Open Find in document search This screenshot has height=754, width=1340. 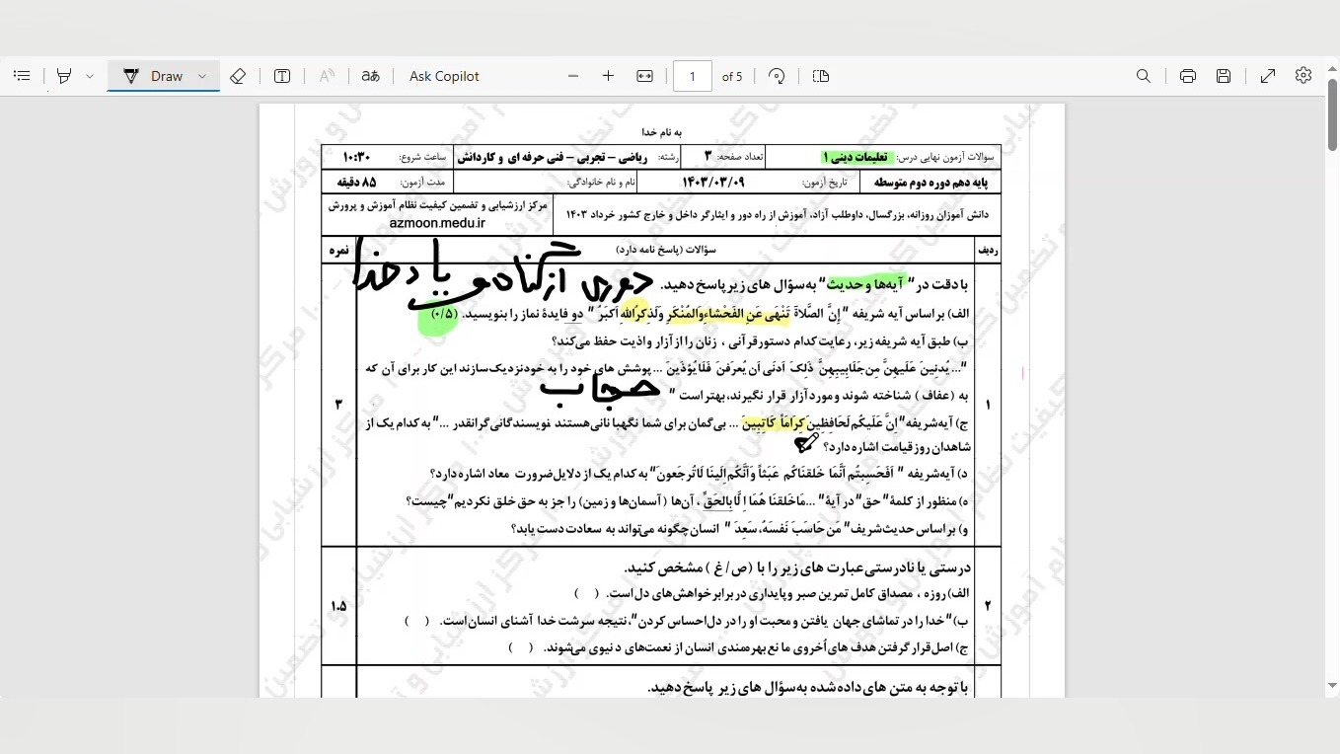coord(1144,76)
